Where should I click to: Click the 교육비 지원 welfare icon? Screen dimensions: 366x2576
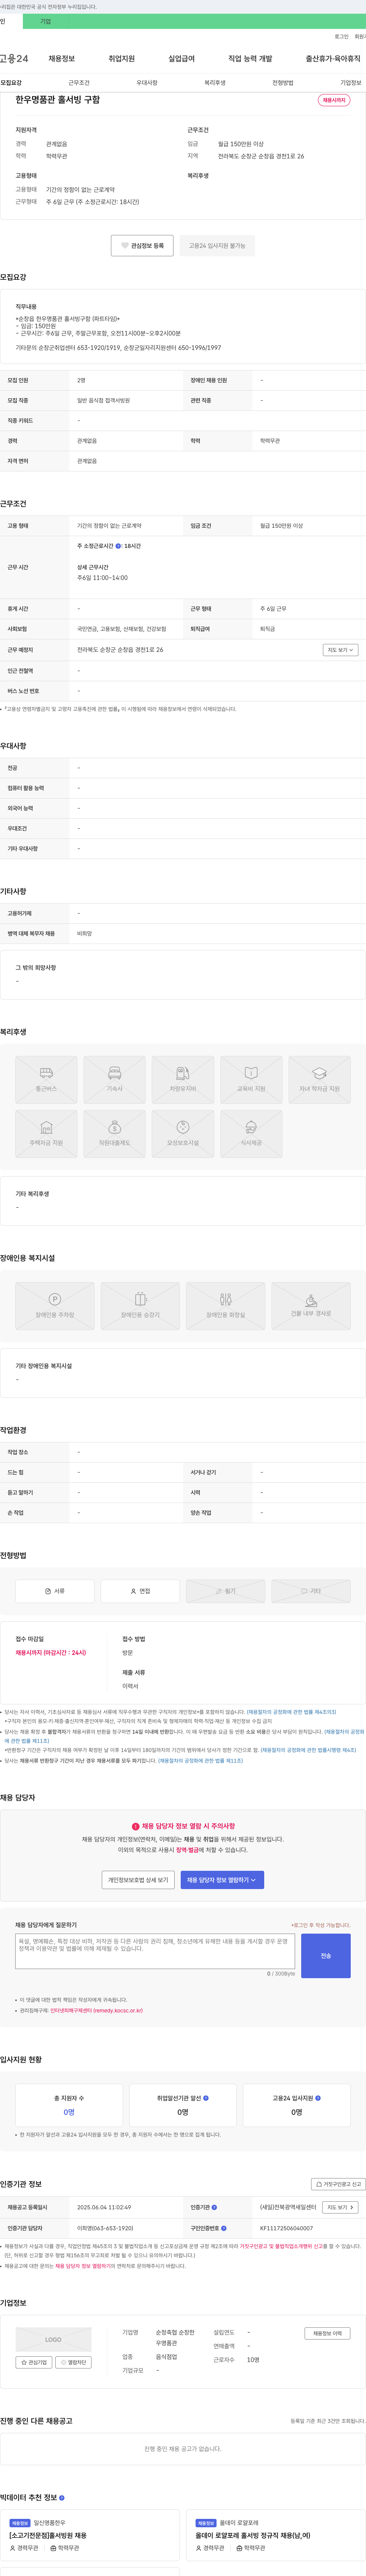(x=251, y=1079)
